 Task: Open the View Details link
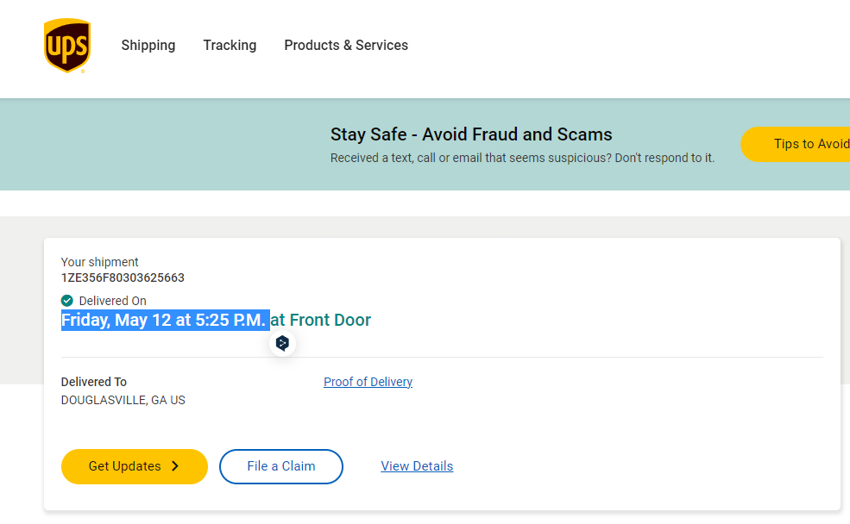coord(417,466)
